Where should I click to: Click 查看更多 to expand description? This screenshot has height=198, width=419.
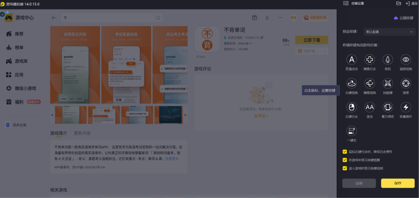coord(172,159)
